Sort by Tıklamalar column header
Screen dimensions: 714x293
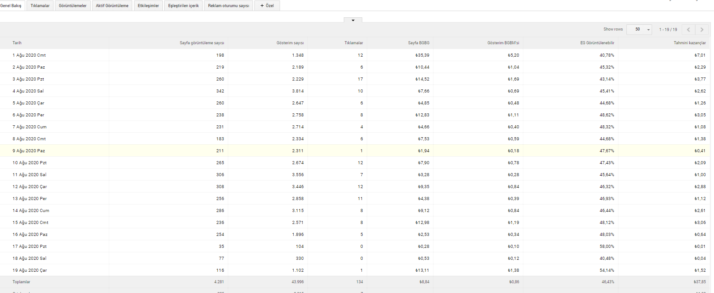click(353, 43)
